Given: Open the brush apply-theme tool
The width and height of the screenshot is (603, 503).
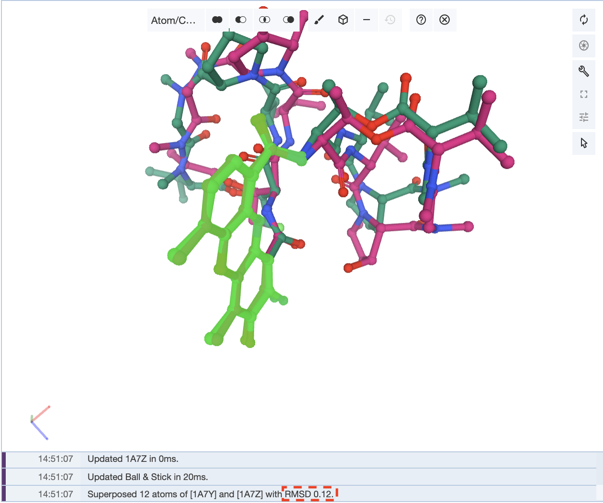Looking at the screenshot, I should (x=319, y=20).
